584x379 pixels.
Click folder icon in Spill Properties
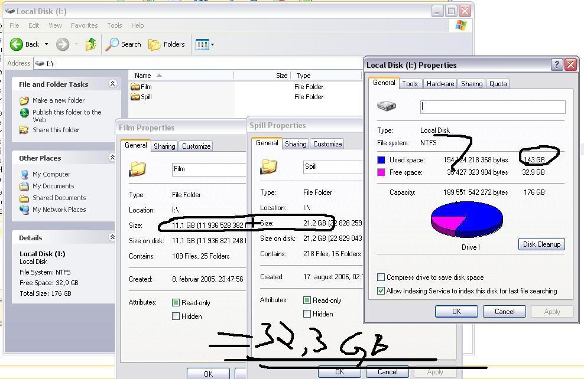pyautogui.click(x=268, y=166)
